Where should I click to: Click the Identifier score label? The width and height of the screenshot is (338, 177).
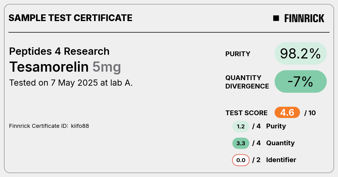click(281, 160)
